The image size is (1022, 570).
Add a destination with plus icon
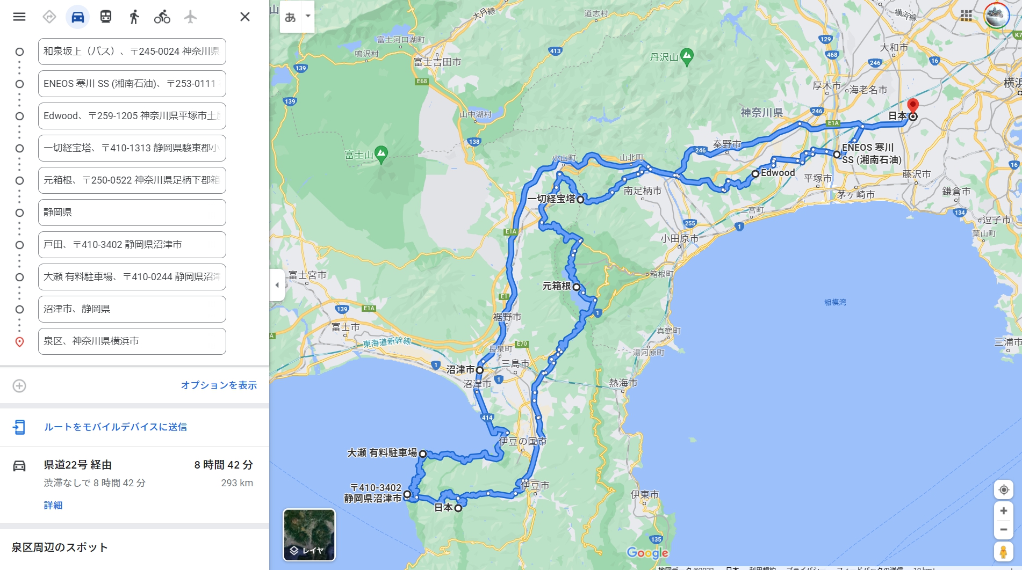[19, 386]
